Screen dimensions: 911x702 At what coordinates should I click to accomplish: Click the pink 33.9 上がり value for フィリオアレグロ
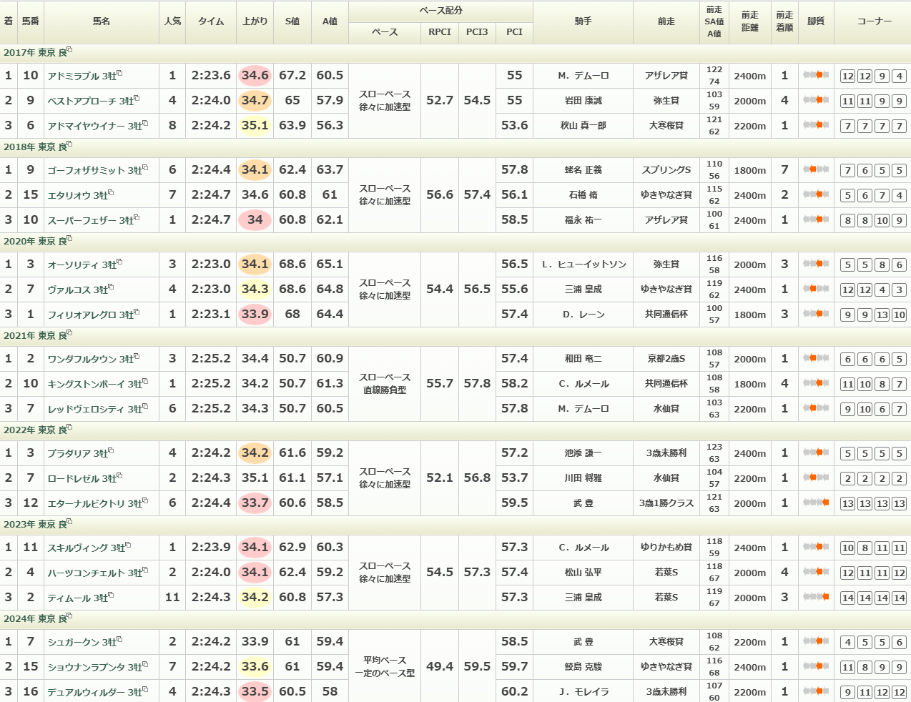coord(255,314)
